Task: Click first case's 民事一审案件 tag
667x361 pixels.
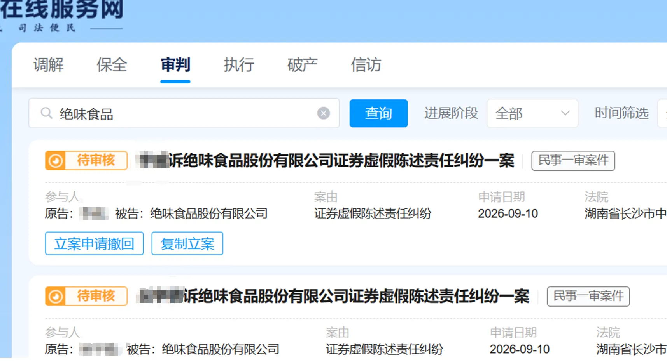Action: pyautogui.click(x=573, y=160)
